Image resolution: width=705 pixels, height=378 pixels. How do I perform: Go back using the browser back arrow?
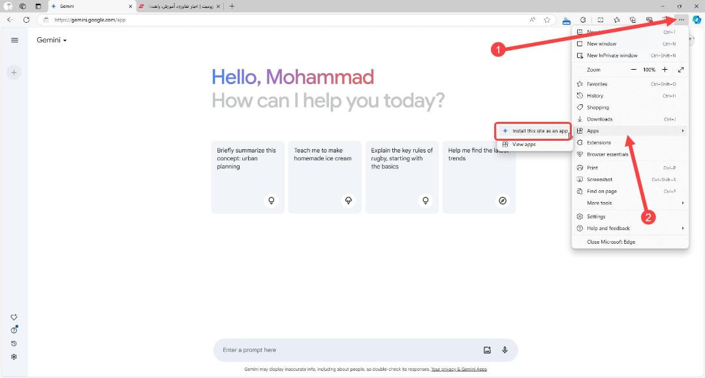[x=10, y=20]
